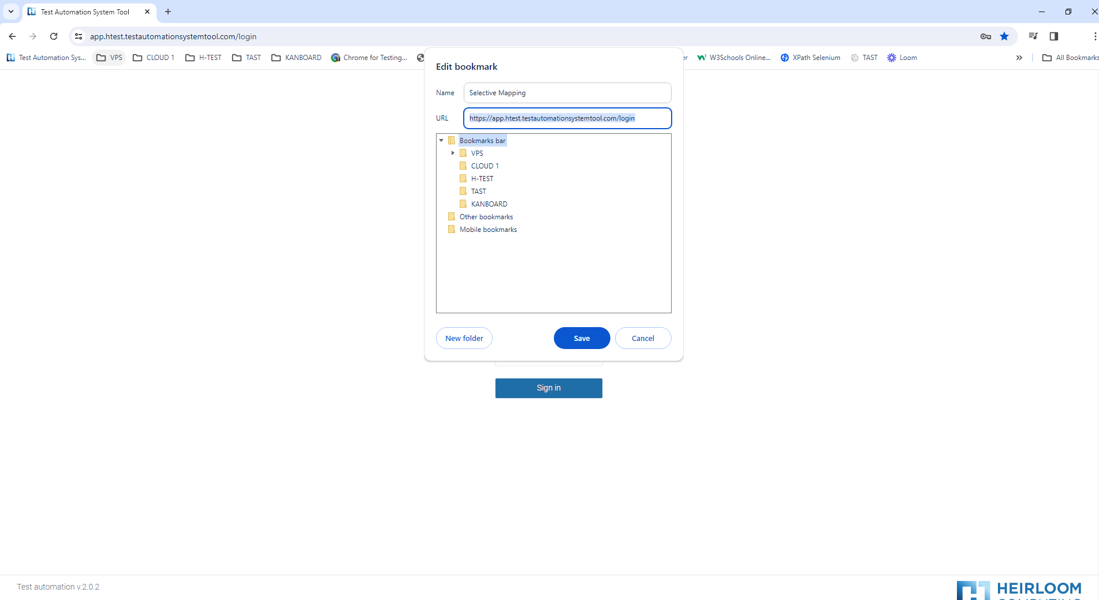Click the site information icon in address bar
Viewport: 1099px width, 600px height.
[x=78, y=36]
